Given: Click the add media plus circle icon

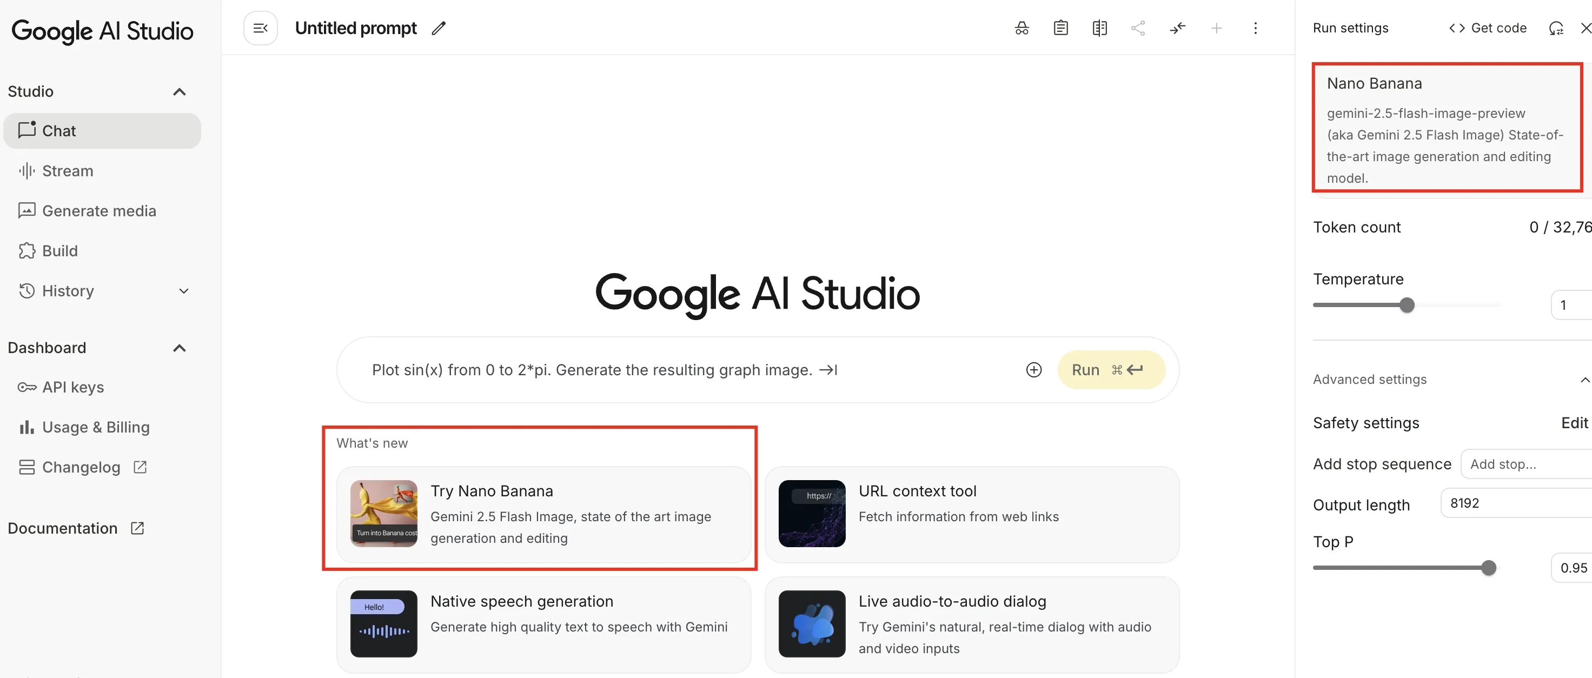Looking at the screenshot, I should [1033, 370].
